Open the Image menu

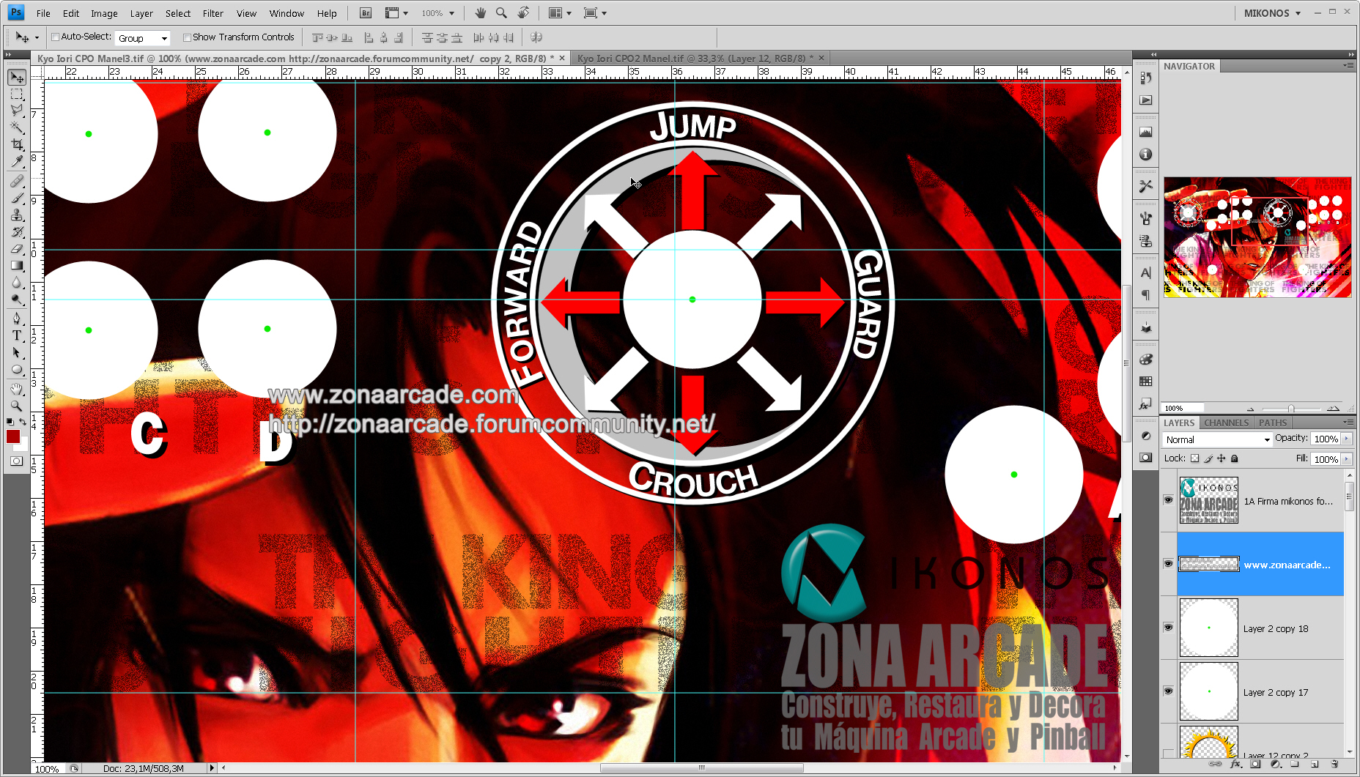104,13
